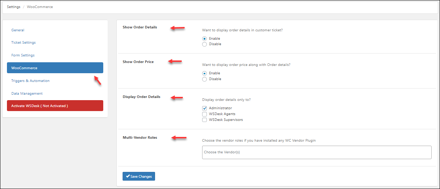Open the Choose the Vendor(s) dropdown
Image resolution: width=440 pixels, height=189 pixels.
pyautogui.click(x=317, y=152)
